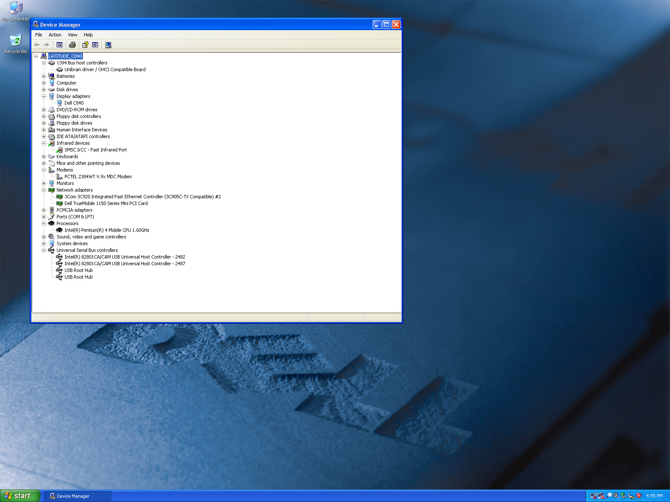Viewport: 670px width, 502px height.
Task: Click the Properties help toolbar icon
Action: point(85,45)
